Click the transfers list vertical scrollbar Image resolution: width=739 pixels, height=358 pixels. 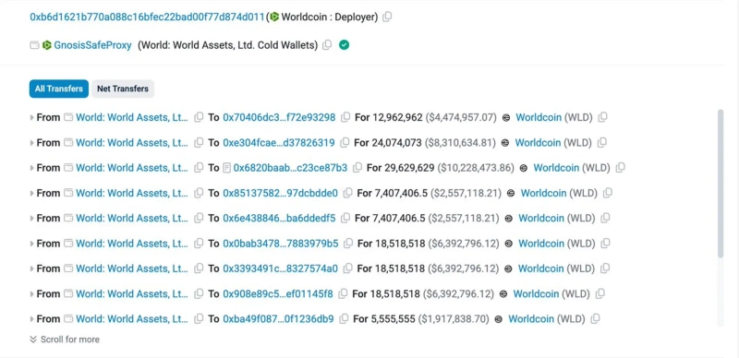coord(720,184)
